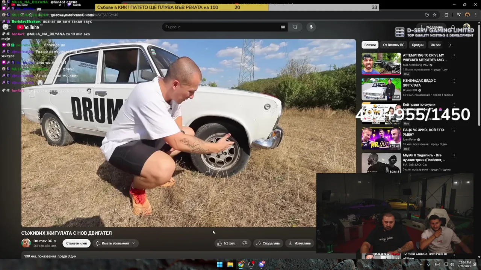Open Discord from the taskbar
This screenshot has width=481, height=270.
[262, 264]
